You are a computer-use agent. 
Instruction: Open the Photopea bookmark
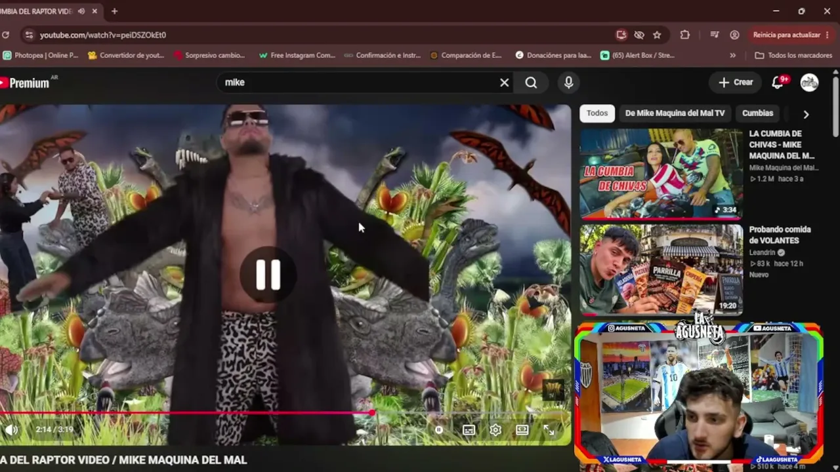pos(41,56)
